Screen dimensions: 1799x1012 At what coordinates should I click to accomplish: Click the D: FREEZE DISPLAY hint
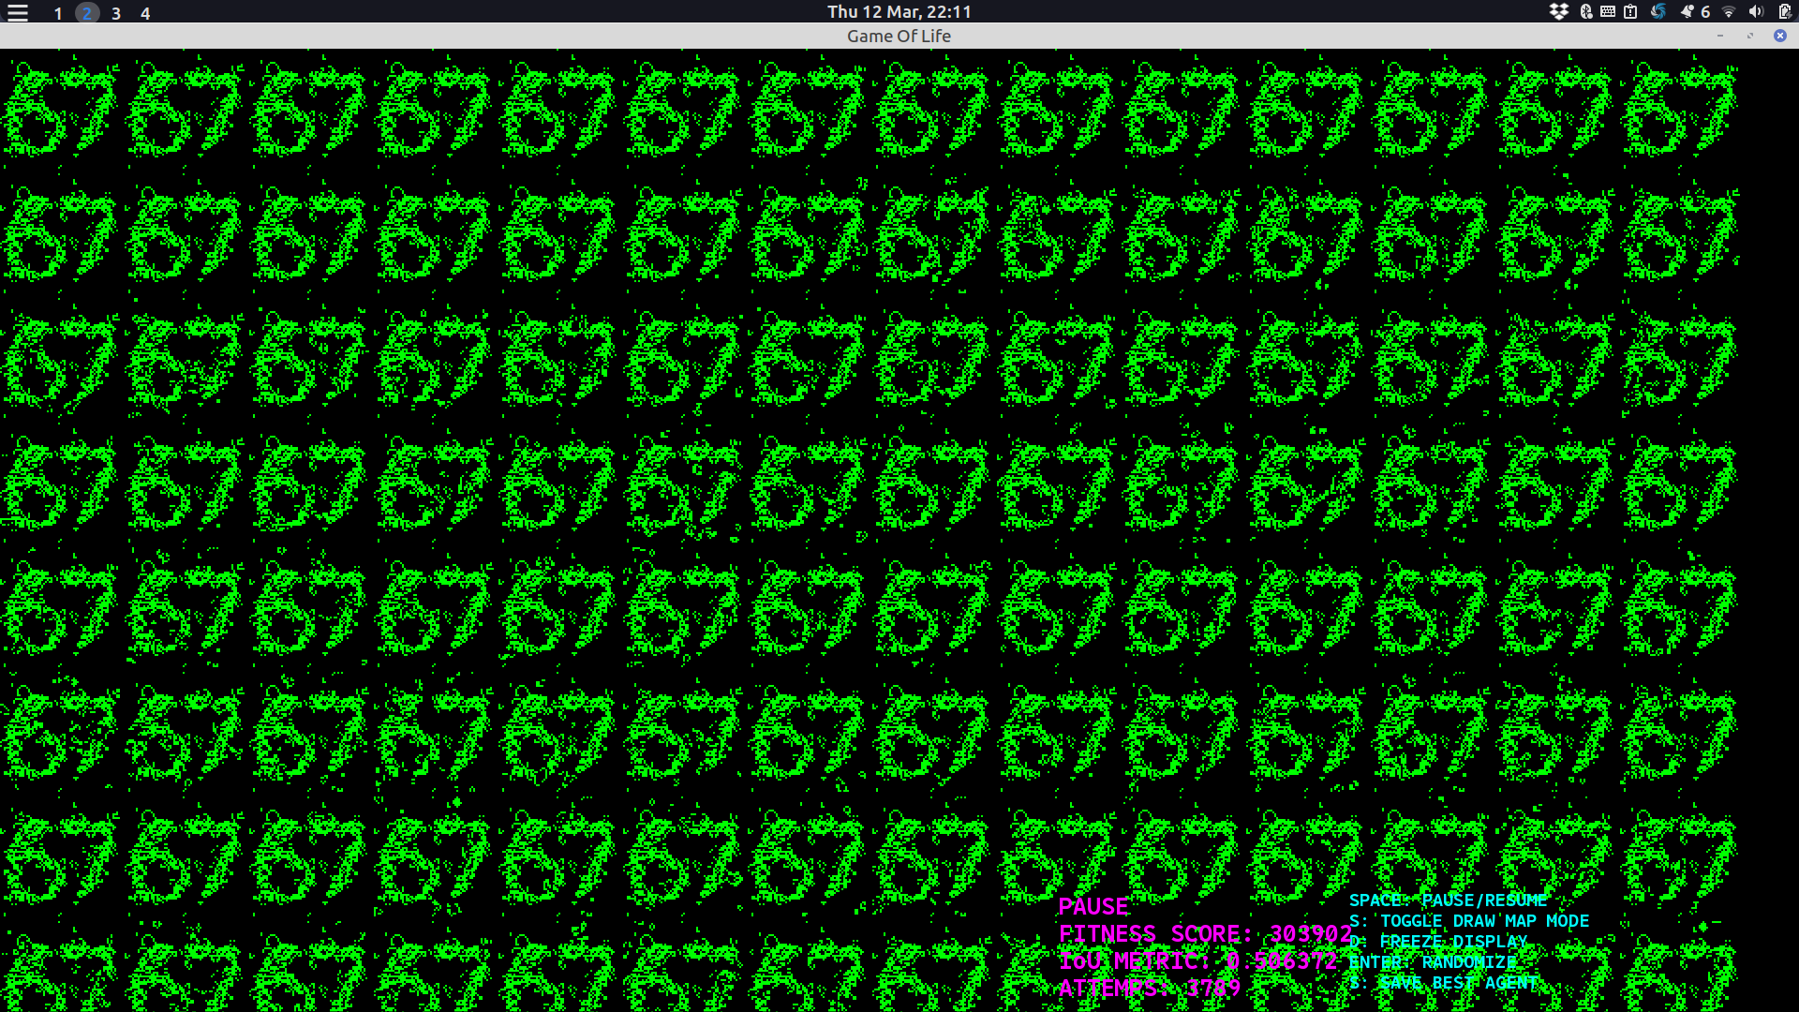click(x=1438, y=942)
